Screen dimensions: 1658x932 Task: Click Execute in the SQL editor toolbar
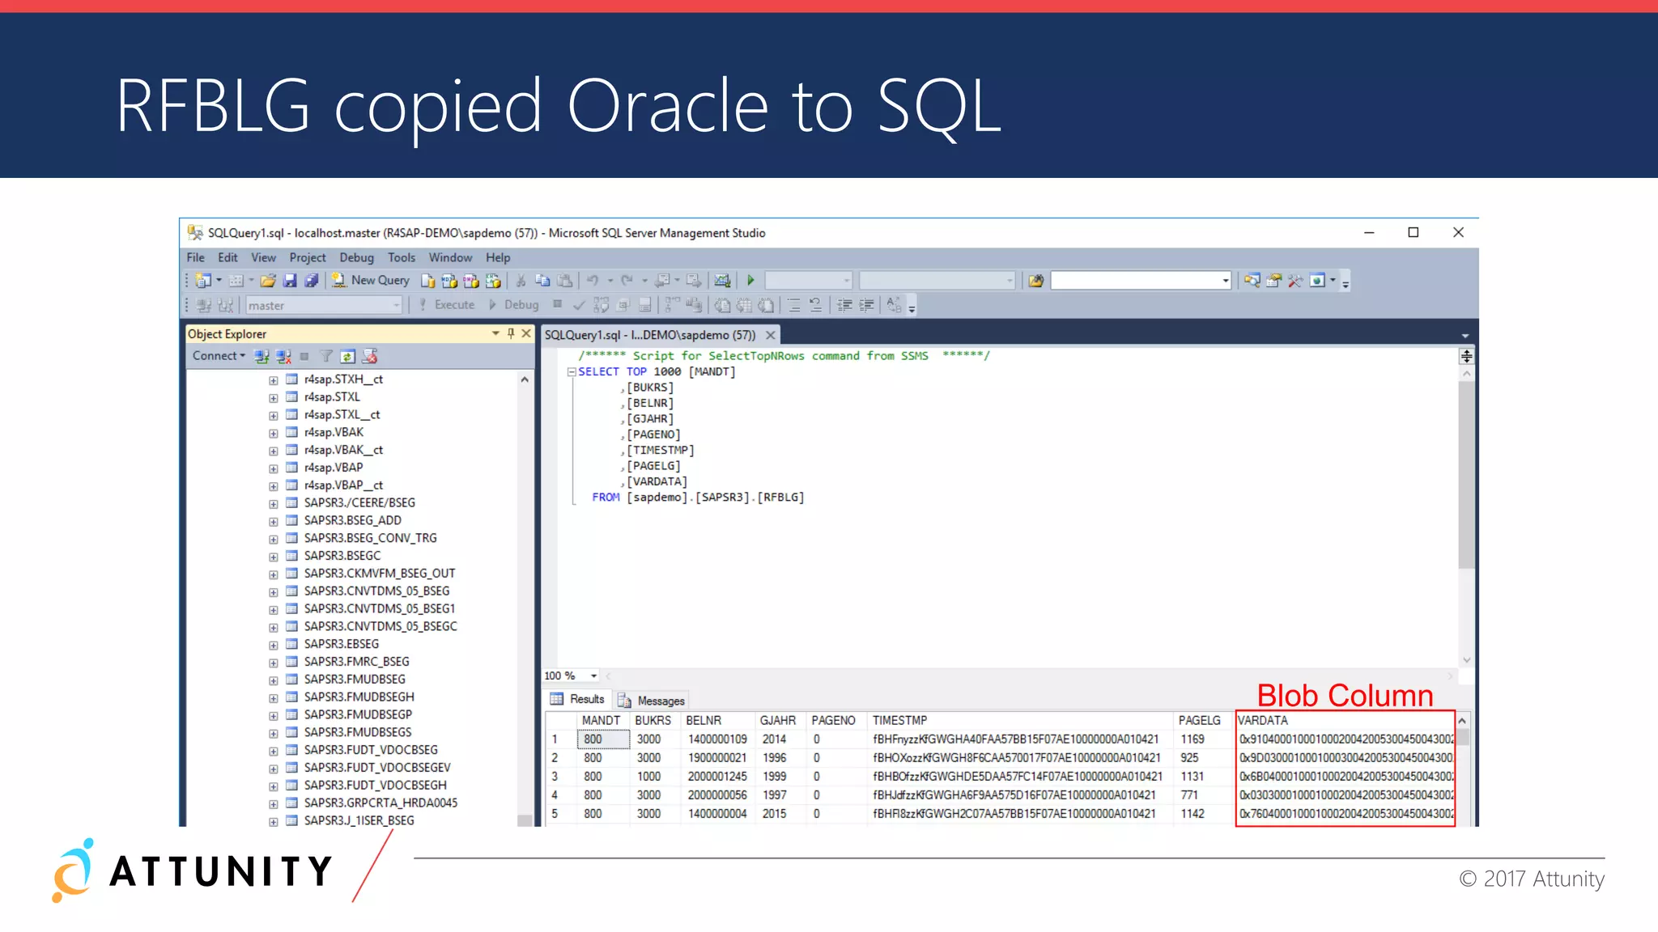click(x=447, y=305)
